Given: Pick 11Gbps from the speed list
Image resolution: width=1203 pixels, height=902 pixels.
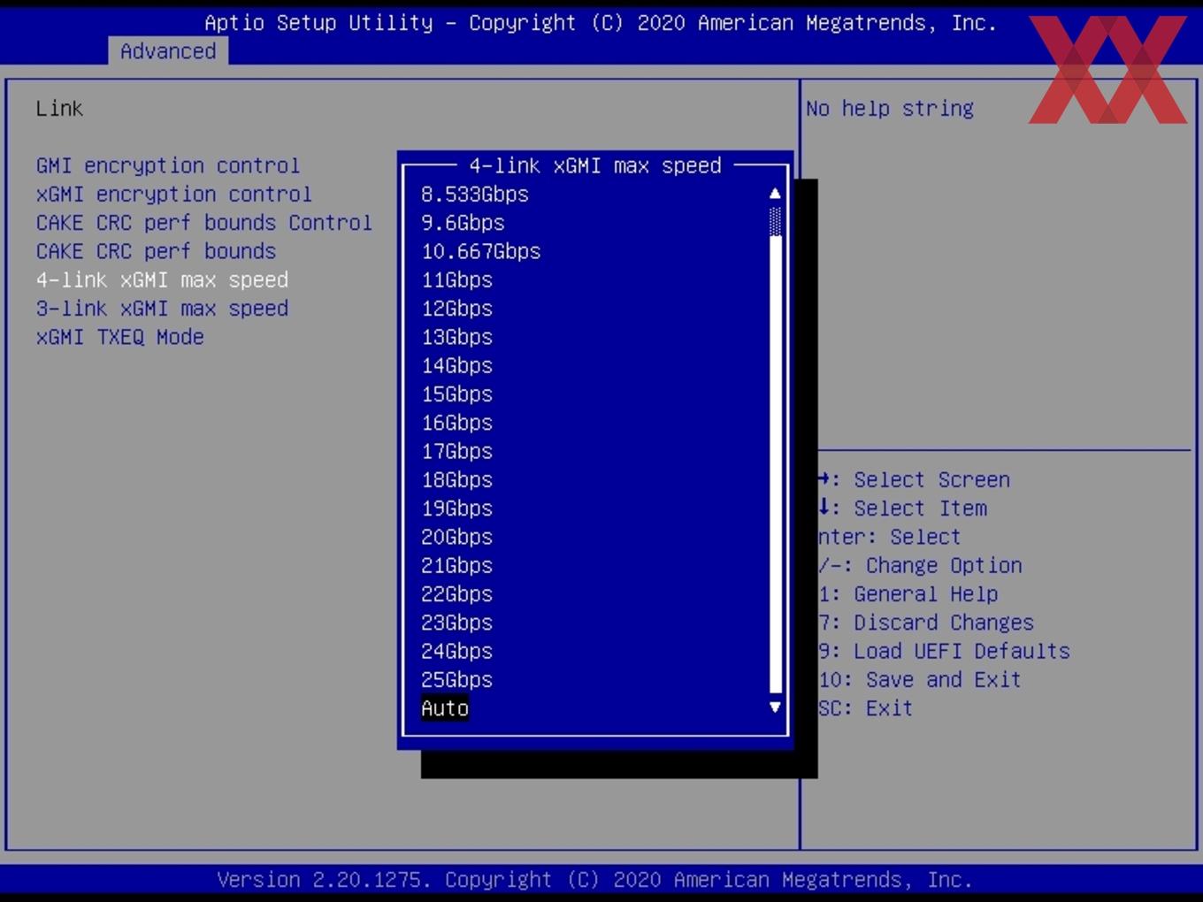Looking at the screenshot, I should coord(456,279).
